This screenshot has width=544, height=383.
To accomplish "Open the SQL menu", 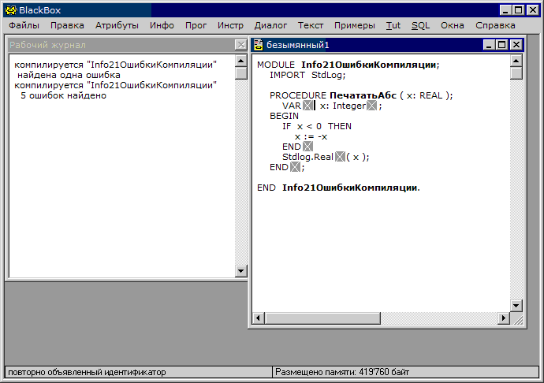I will (x=420, y=25).
